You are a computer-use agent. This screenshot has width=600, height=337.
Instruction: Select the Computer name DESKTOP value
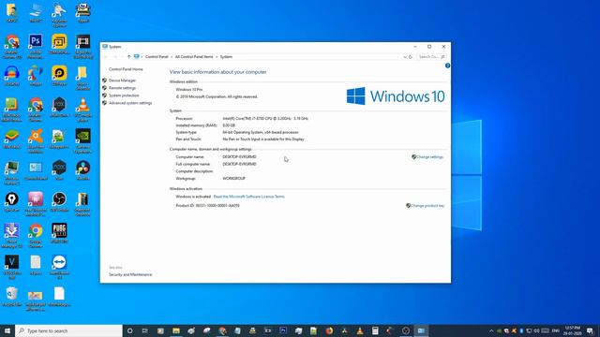coord(239,157)
